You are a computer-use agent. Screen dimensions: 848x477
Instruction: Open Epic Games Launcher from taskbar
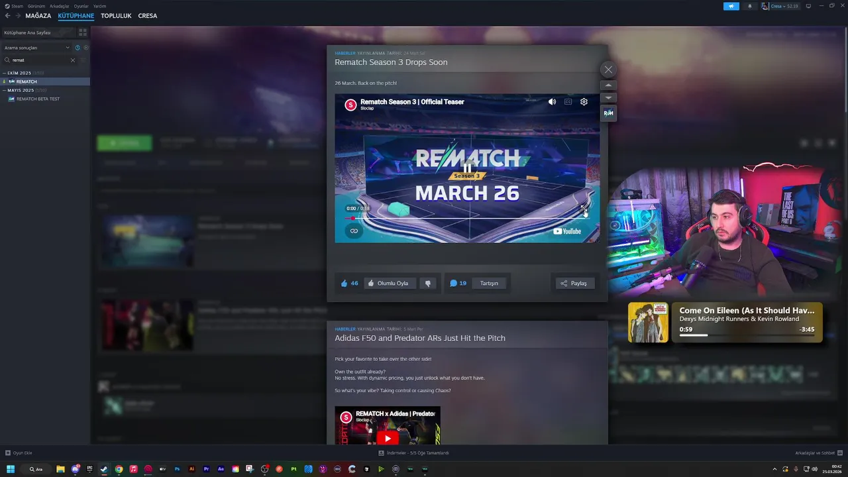click(x=89, y=469)
